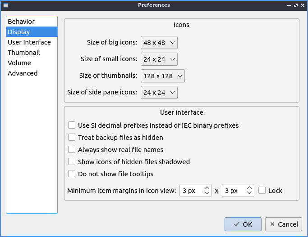This screenshot has width=308, height=237.
Task: Check Always show real file names
Action: pyautogui.click(x=72, y=150)
